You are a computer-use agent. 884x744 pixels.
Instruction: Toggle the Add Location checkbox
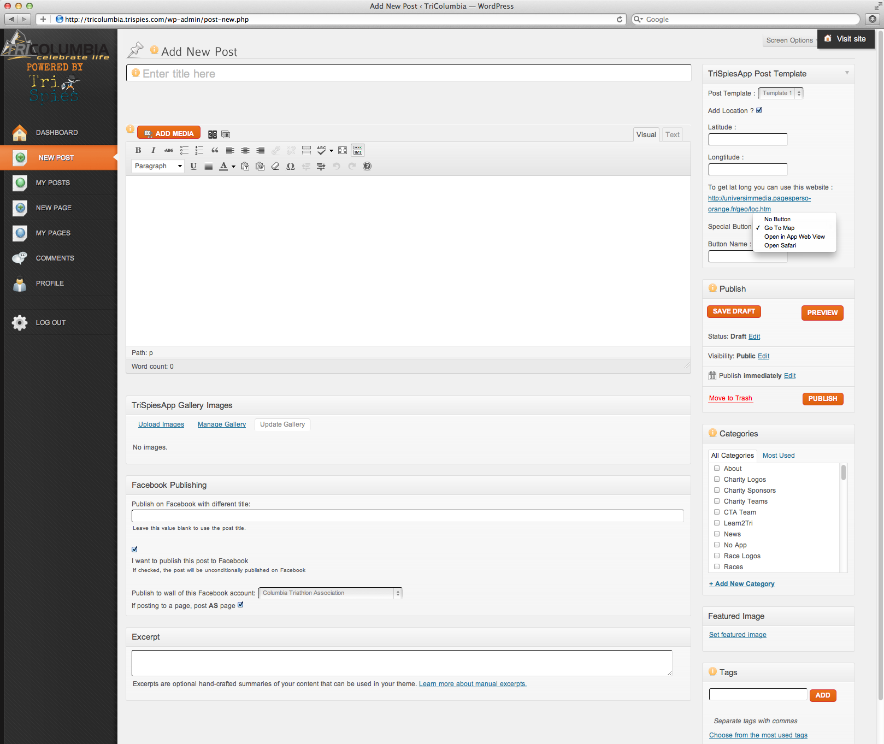(759, 110)
